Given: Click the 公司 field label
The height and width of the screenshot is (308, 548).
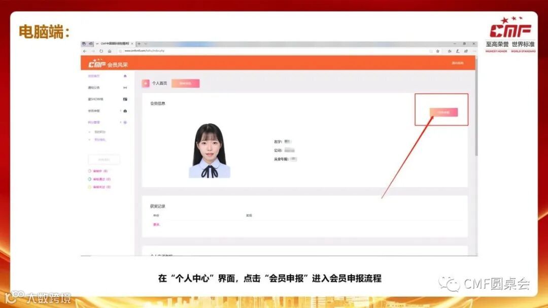Looking at the screenshot, I should (278, 150).
